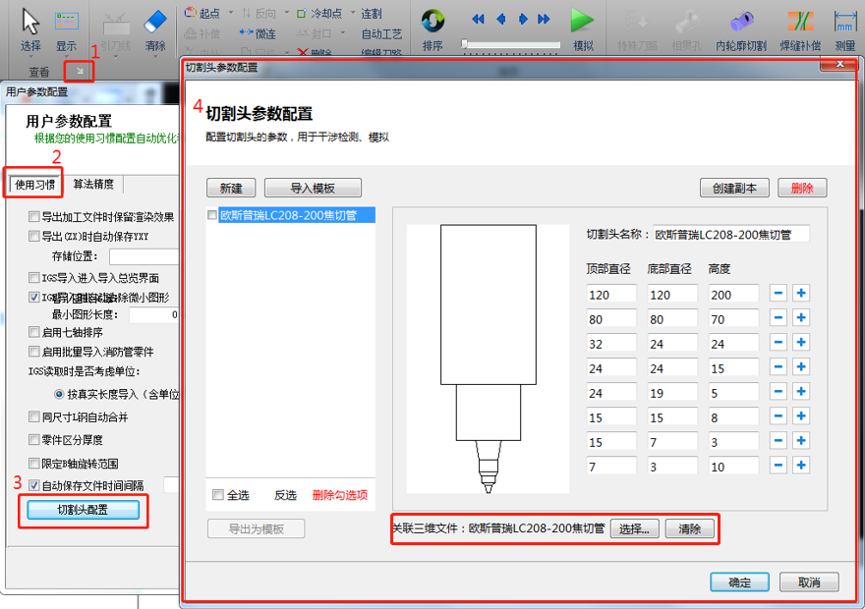Select the 使用习惯 tab
This screenshot has height=609, width=865.
pyautogui.click(x=34, y=185)
